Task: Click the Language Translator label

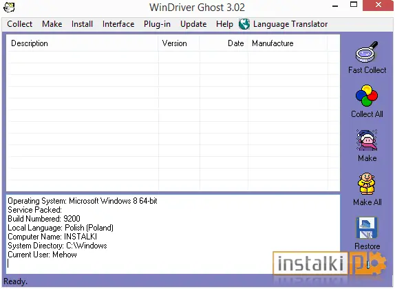Action: 290,24
